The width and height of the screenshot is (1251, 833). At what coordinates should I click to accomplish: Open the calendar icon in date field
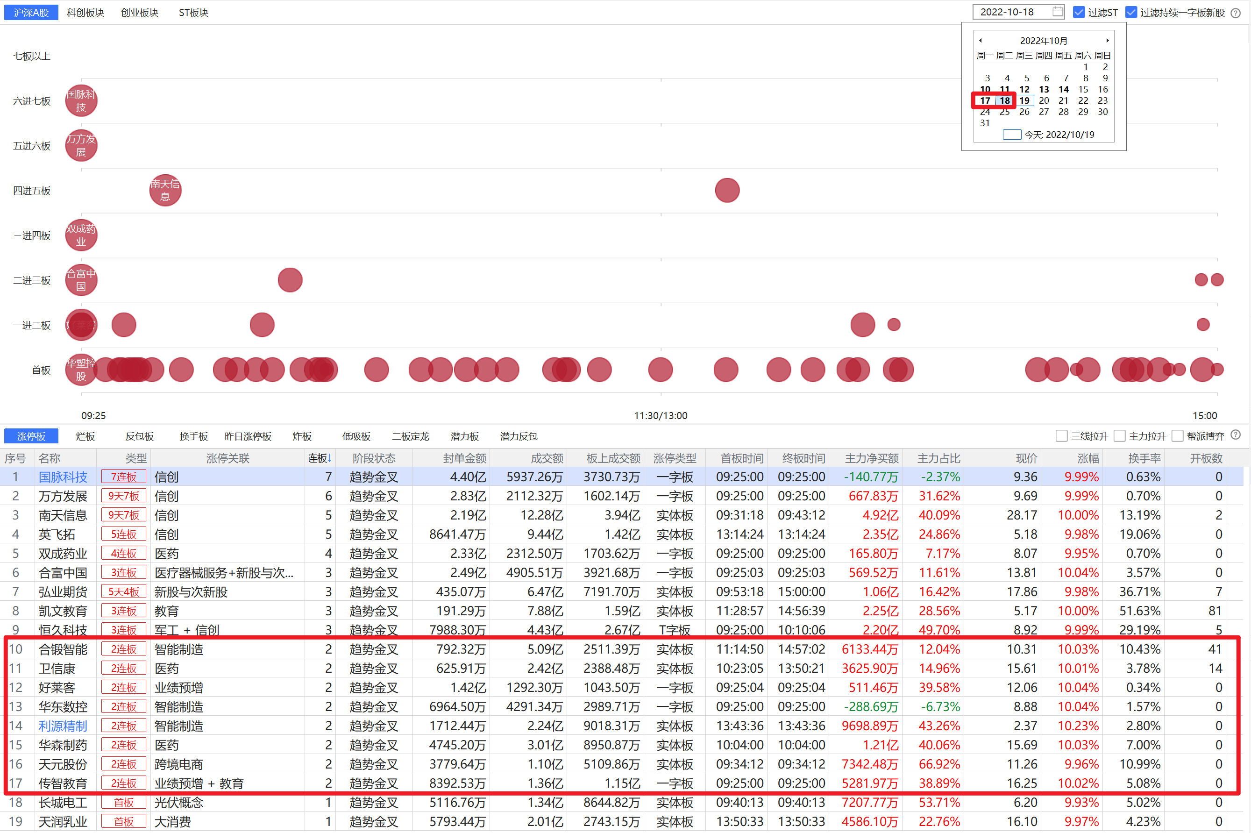[x=1058, y=12]
